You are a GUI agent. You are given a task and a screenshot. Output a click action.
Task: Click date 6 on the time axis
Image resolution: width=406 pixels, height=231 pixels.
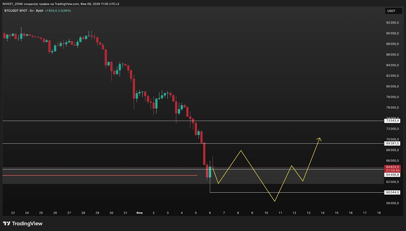coord(210,213)
